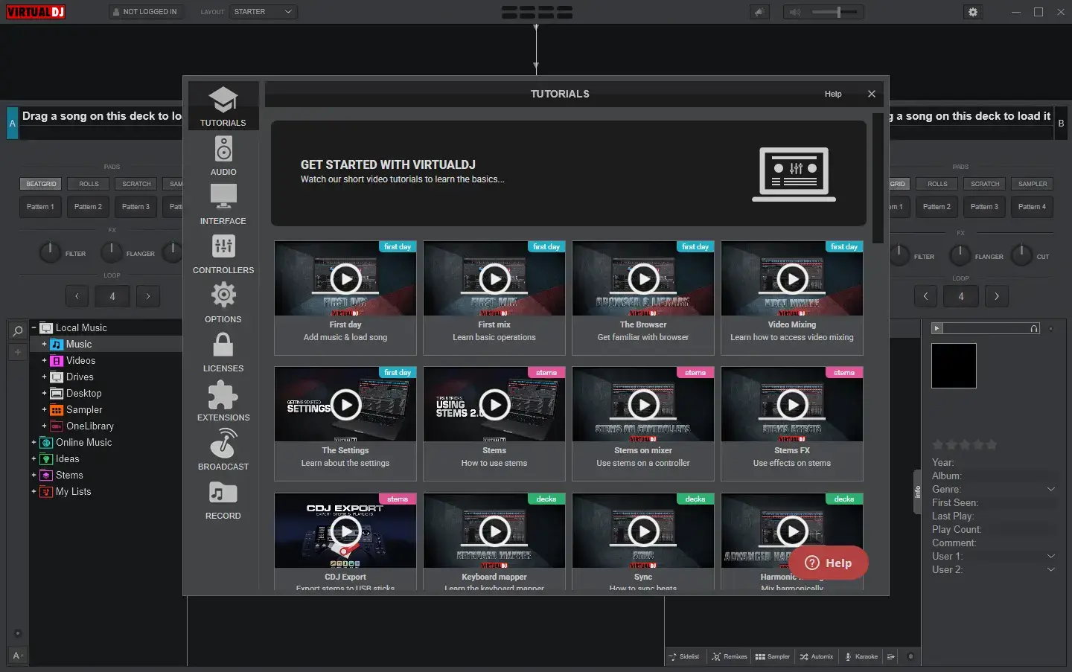Open the Broadcast section
1072x672 pixels.
pos(223,450)
